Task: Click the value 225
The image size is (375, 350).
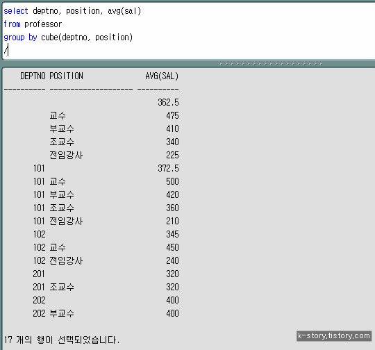Action: [172, 155]
